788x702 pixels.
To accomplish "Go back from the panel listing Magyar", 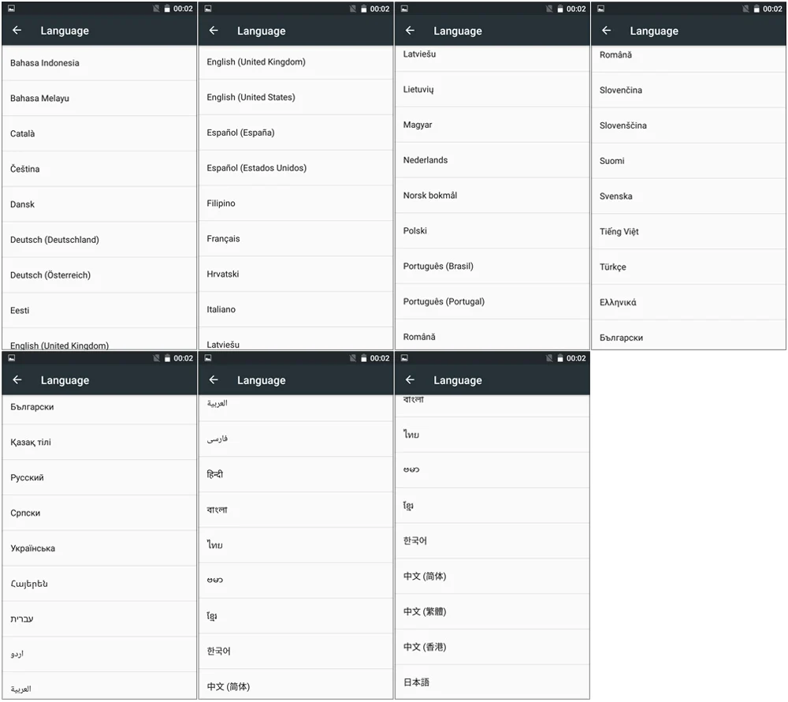I will tap(410, 31).
